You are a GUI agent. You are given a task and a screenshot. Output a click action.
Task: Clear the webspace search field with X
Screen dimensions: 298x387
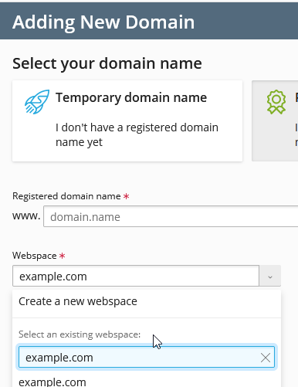(266, 358)
